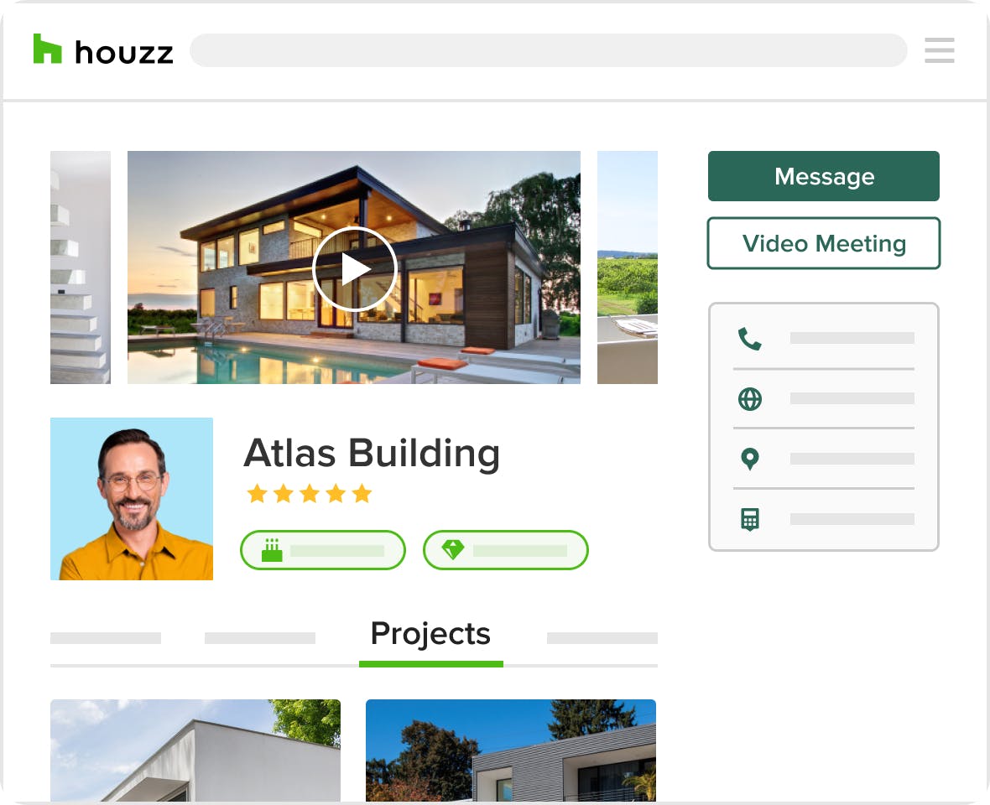Click the staircase image in carousel
The image size is (990, 805).
[x=81, y=267]
